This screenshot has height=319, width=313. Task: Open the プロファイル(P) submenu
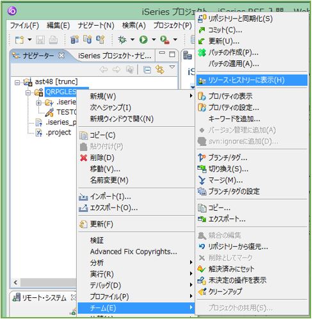pyautogui.click(x=136, y=297)
